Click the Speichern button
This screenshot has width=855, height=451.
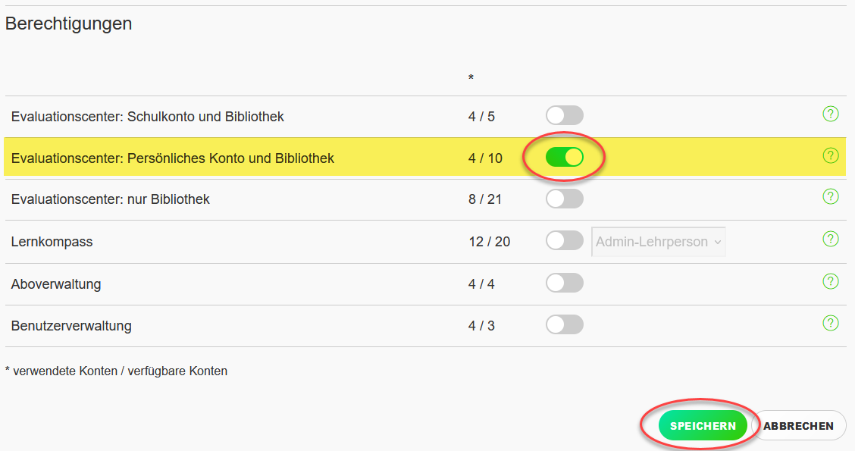point(703,426)
